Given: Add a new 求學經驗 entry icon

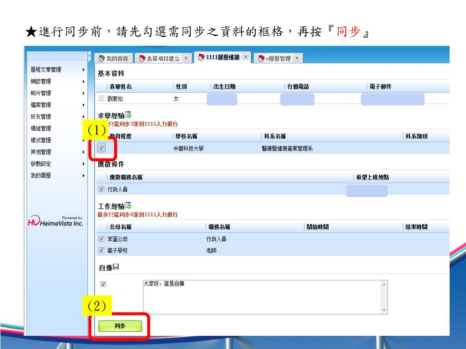Looking at the screenshot, I should pos(128,115).
